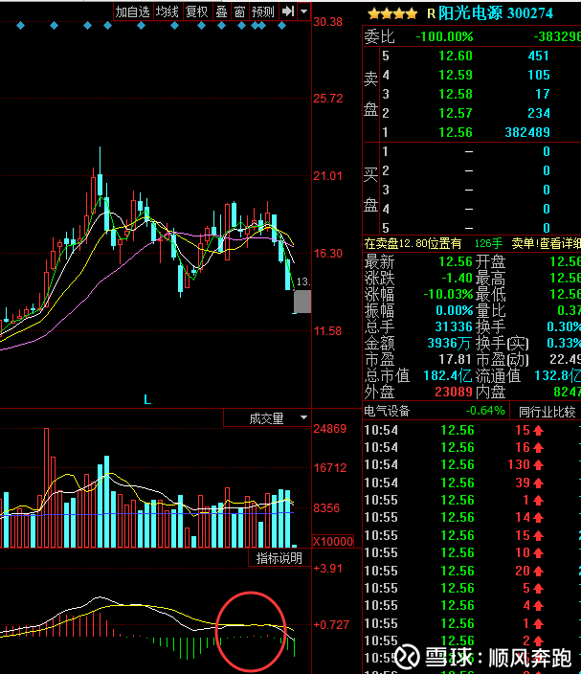581x674 pixels.
Task: Select sell level 3 price 12.58
Action: pyautogui.click(x=456, y=94)
